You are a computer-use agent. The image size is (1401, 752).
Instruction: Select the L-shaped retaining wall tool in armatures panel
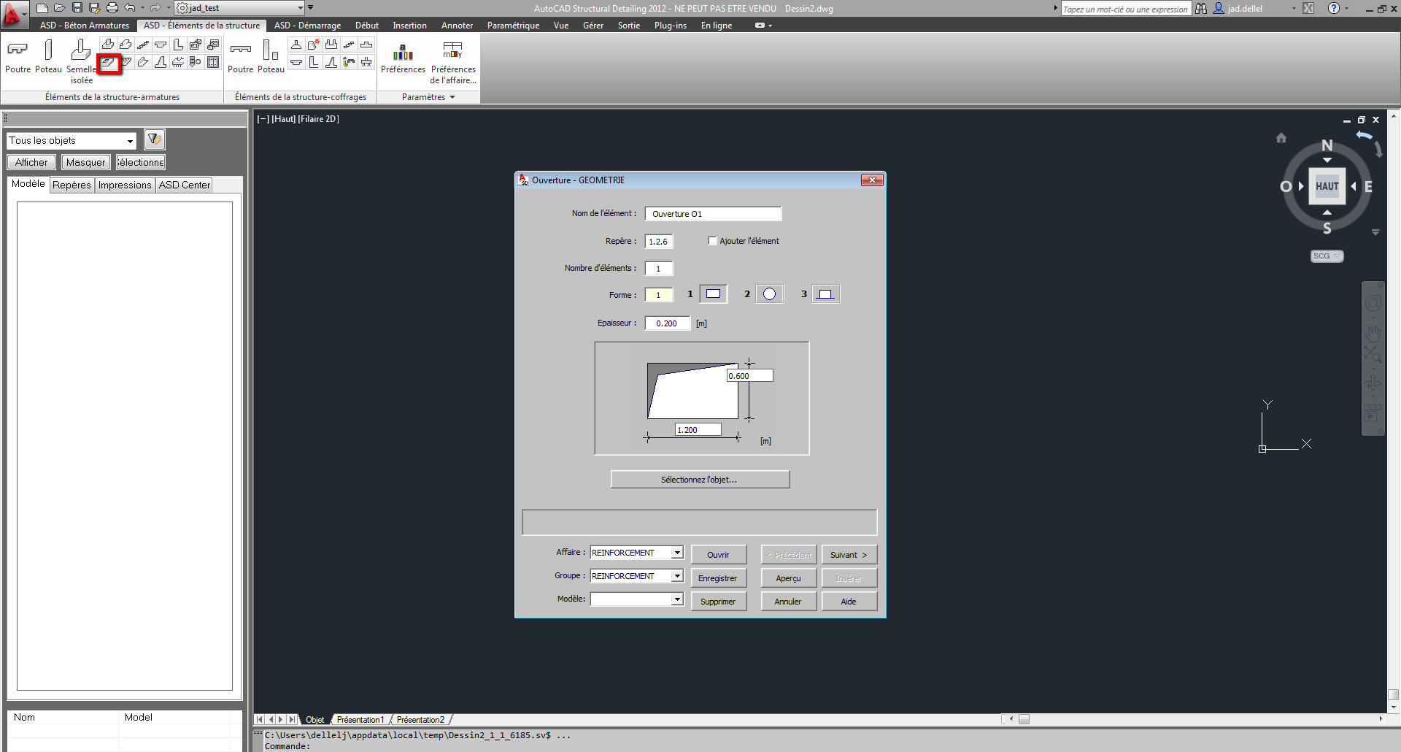click(x=178, y=45)
